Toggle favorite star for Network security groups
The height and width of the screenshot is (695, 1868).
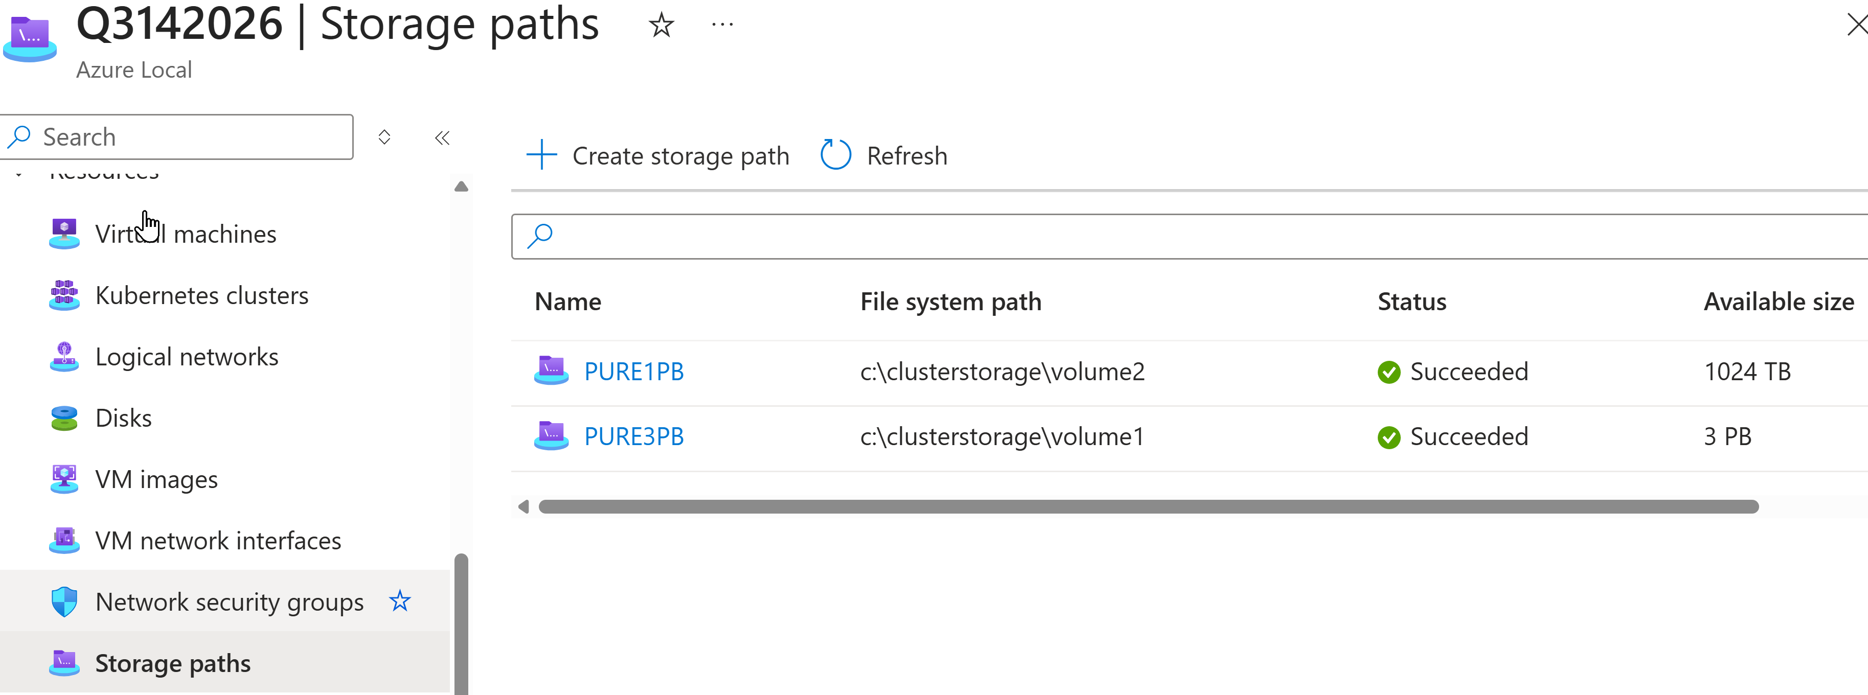tap(400, 601)
